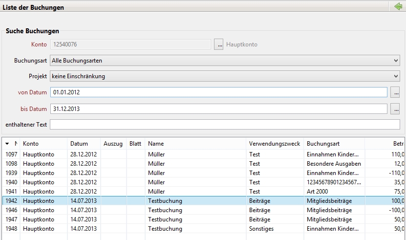Click into the bis Datum field

tap(218, 109)
